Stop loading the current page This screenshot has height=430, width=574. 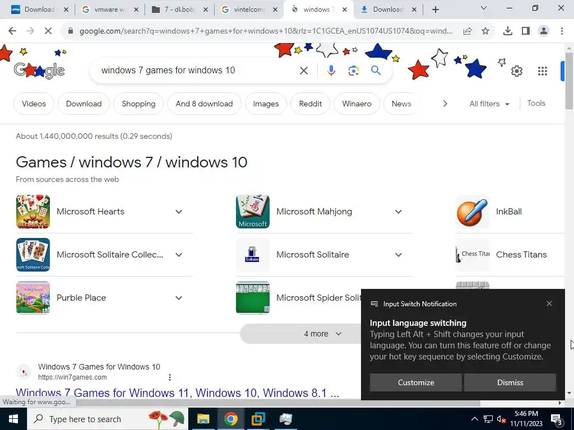tap(48, 31)
